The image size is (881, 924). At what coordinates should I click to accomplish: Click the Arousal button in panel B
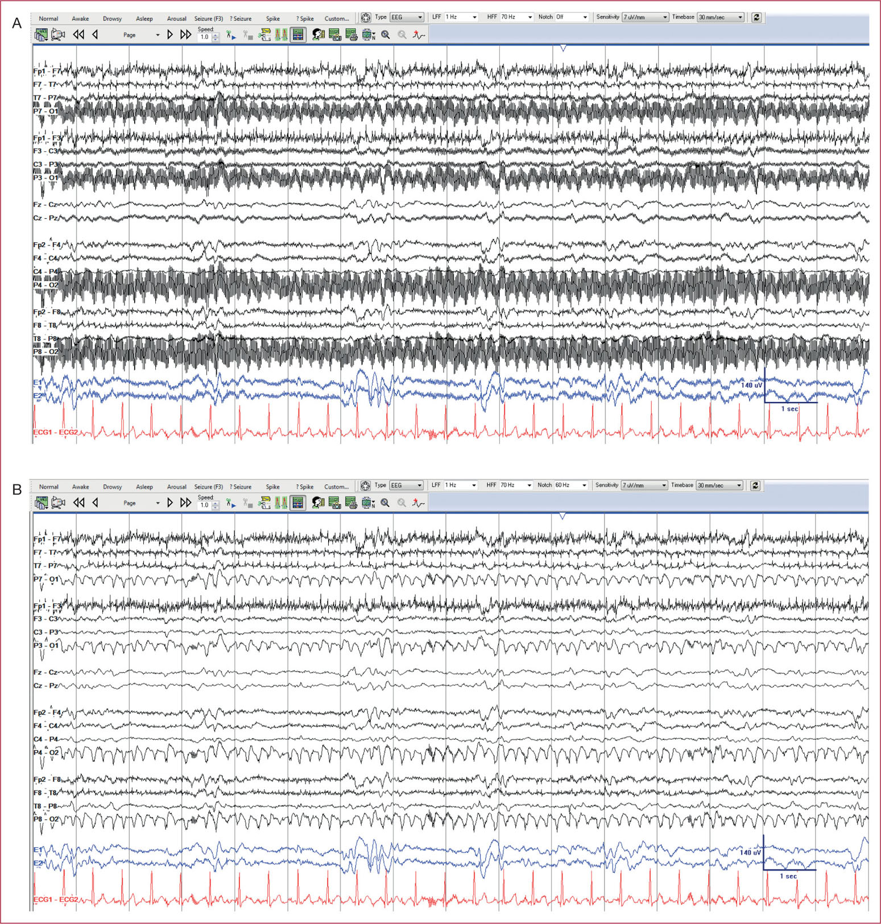click(x=176, y=487)
